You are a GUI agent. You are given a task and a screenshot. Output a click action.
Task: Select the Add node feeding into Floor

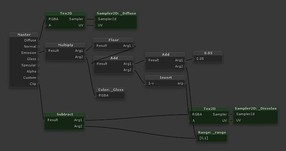(x=114, y=58)
